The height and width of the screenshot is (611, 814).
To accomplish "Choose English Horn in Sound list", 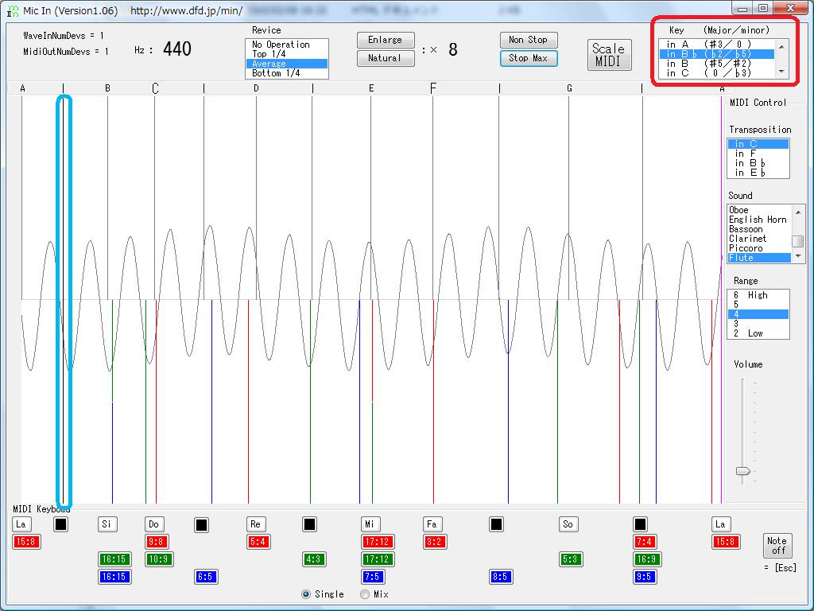I will pos(759,220).
